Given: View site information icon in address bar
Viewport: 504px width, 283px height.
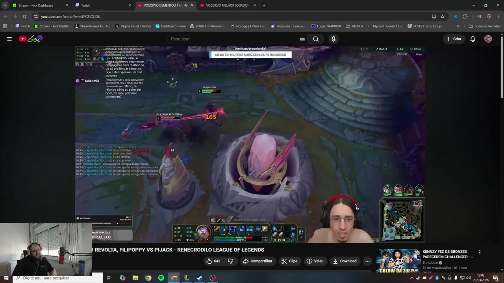Looking at the screenshot, I should pos(36,17).
